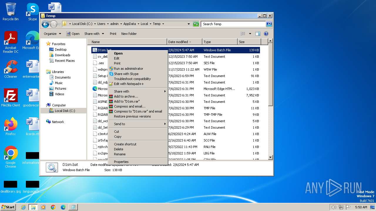Expand the view options dropdown arrow
Screen dimensions: 376x211
click(250, 34)
